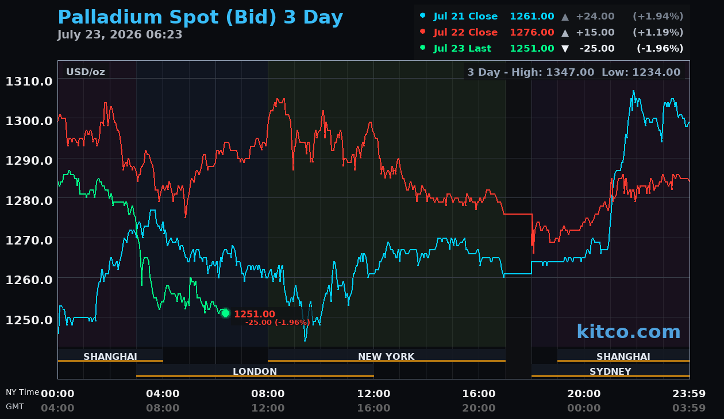The image size is (724, 419).
Task: Click the 08:00 NY time label
Action: click(268, 394)
